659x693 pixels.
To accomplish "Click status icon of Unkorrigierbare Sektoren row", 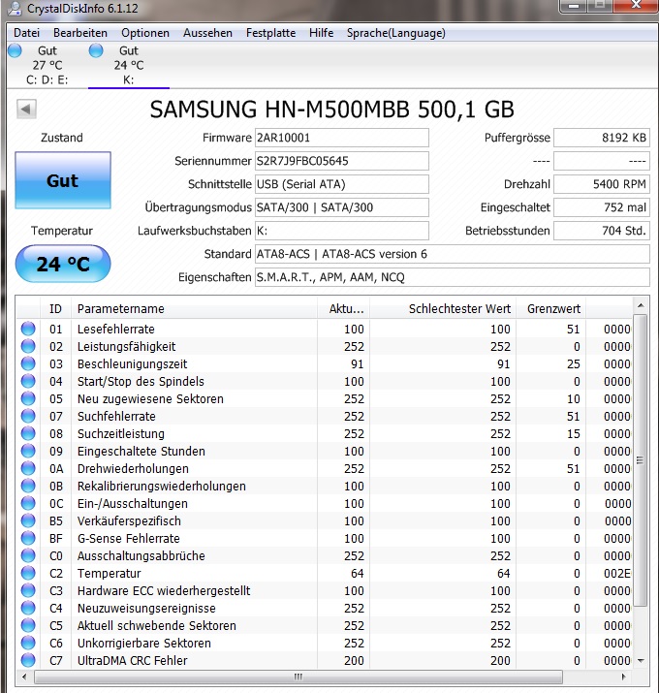I will point(28,643).
